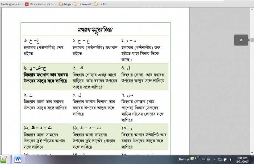Click Arabic letter ر in cell ১০
The width and height of the screenshot is (254, 164).
tap(131, 128)
